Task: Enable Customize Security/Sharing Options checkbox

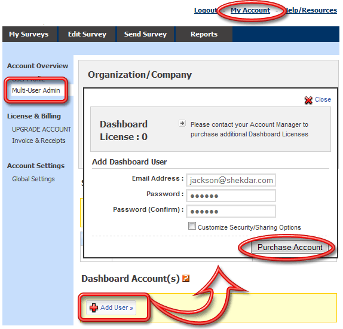Action: tap(192, 226)
